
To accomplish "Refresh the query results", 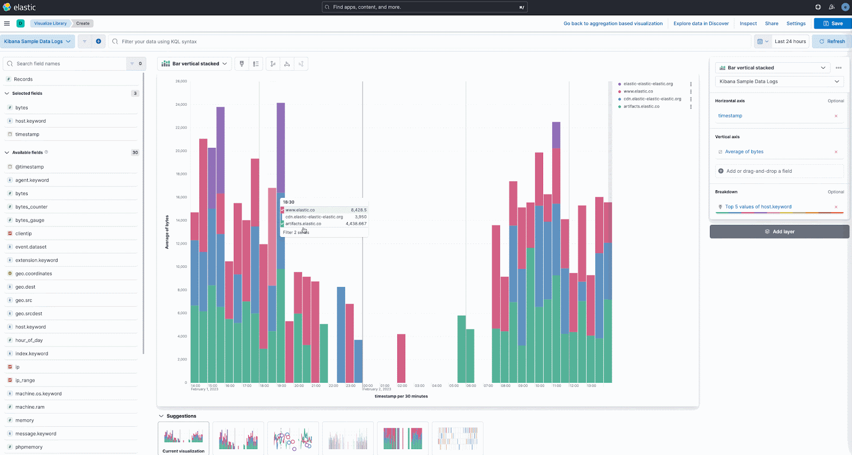I will (832, 41).
